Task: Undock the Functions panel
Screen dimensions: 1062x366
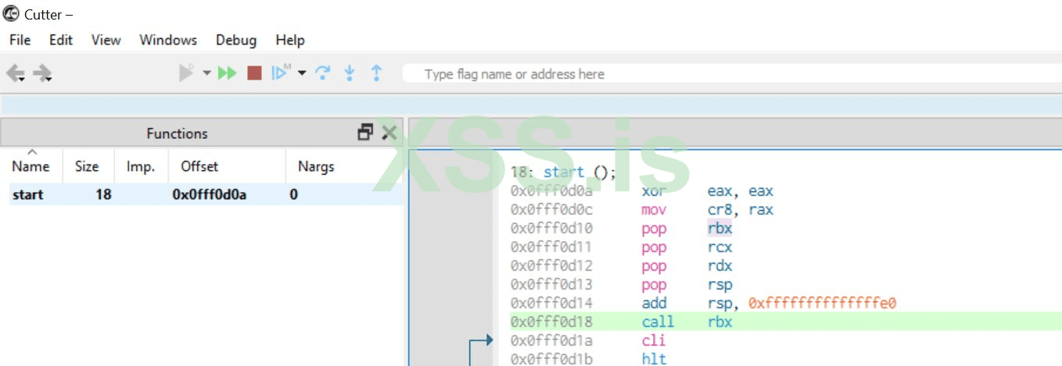Action: (x=365, y=133)
